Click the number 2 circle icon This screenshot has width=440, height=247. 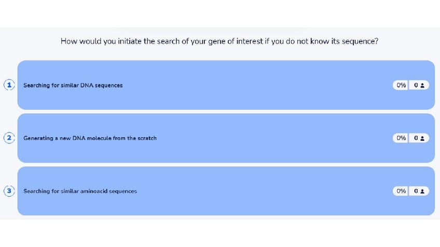click(x=9, y=138)
